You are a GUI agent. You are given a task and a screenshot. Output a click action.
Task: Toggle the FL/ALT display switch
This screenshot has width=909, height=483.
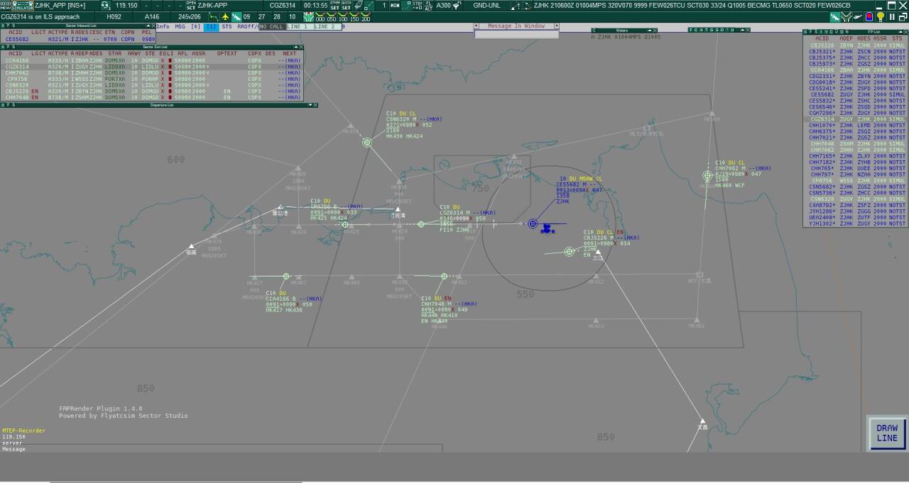coord(428,6)
